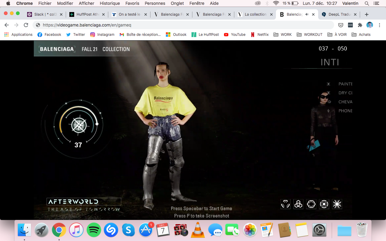Click COLLECTION text in the game header

pyautogui.click(x=116, y=49)
